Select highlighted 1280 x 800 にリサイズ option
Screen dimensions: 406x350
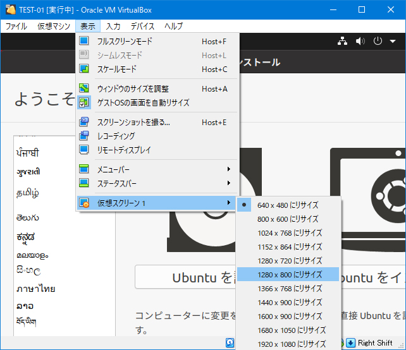click(x=288, y=274)
